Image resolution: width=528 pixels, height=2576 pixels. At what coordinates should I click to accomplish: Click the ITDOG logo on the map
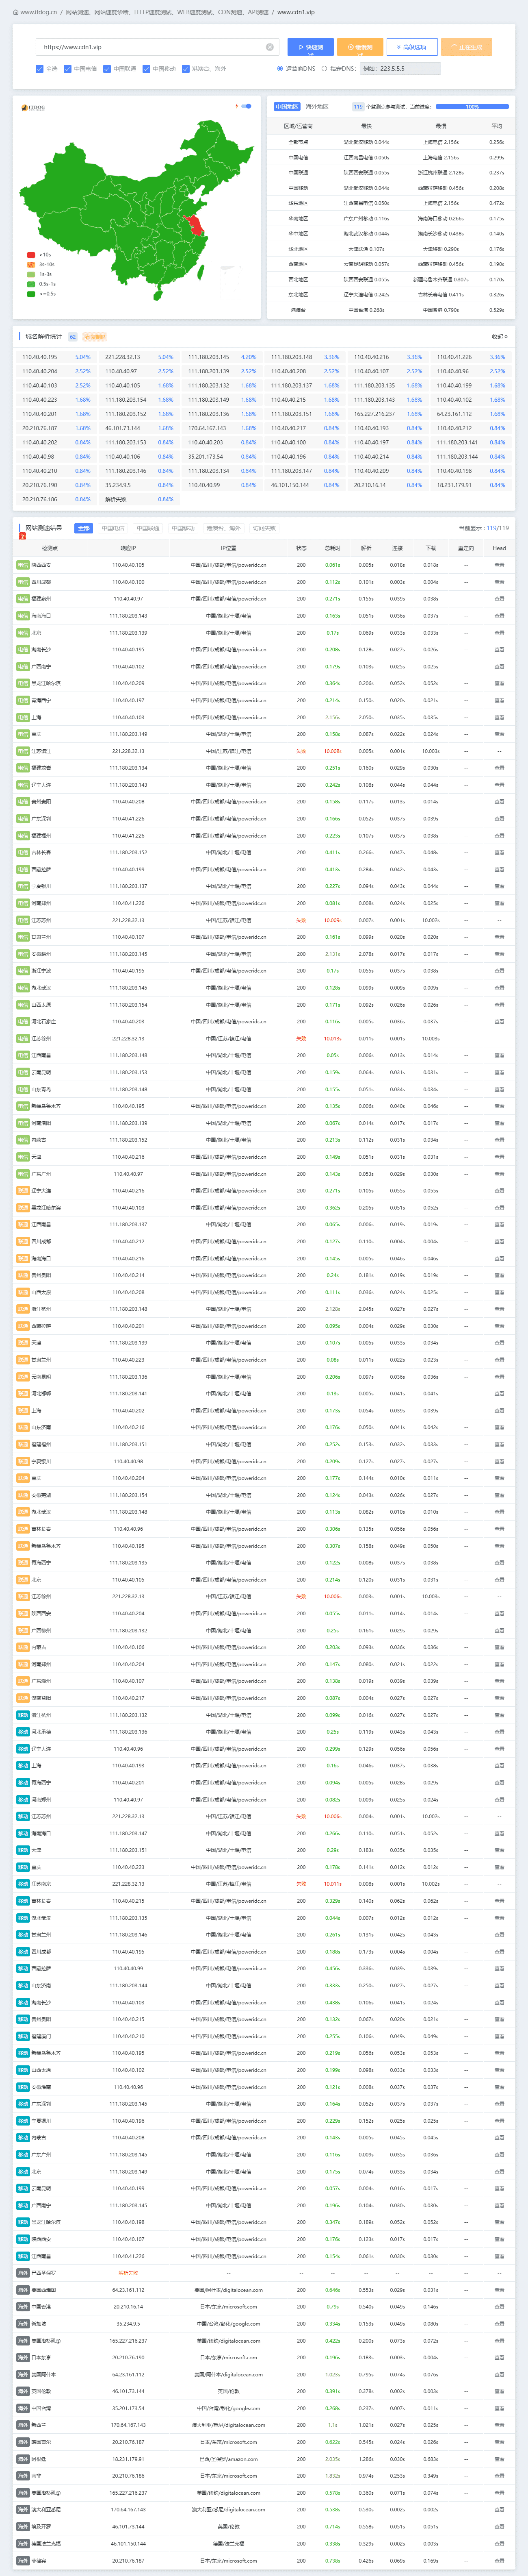coord(32,107)
